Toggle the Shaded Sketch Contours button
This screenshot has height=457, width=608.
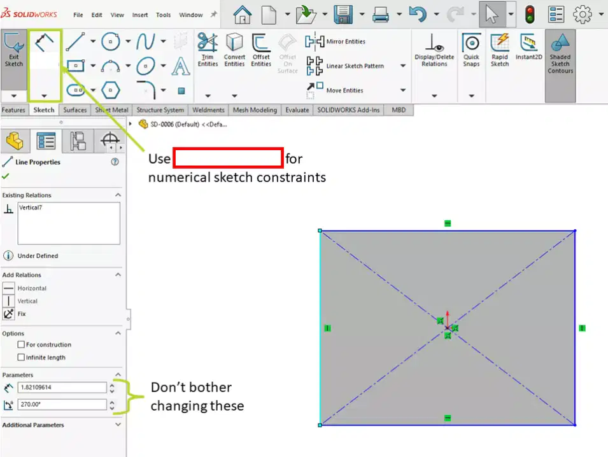click(560, 53)
